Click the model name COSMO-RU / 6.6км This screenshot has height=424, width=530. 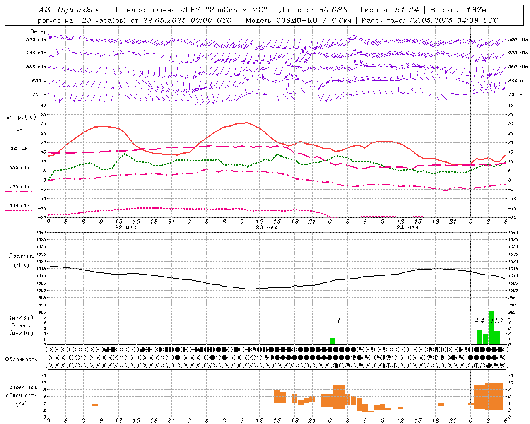coord(313,20)
